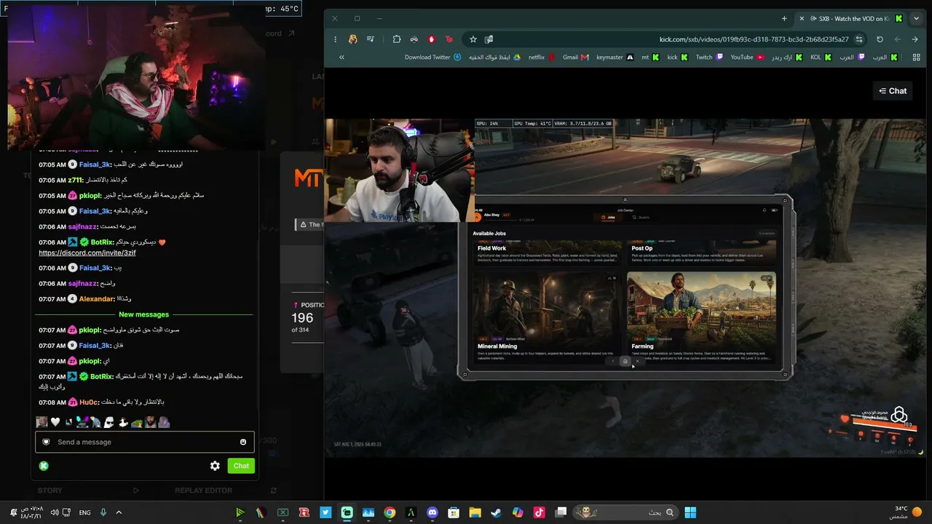Toggle microphone icon in system tray
This screenshot has height=524, width=932.
coord(103,512)
